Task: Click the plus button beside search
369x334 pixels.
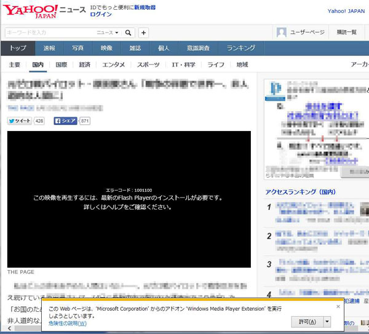Action: coord(143,33)
